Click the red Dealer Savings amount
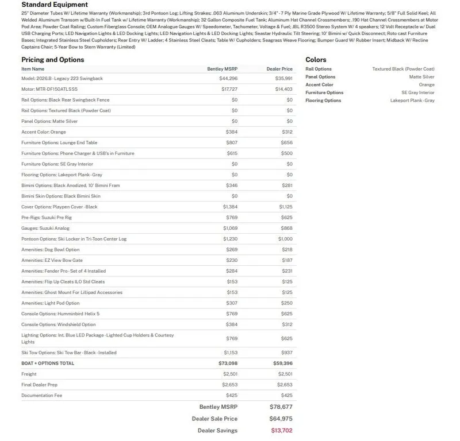Image resolution: width=460 pixels, height=441 pixels. [281, 431]
